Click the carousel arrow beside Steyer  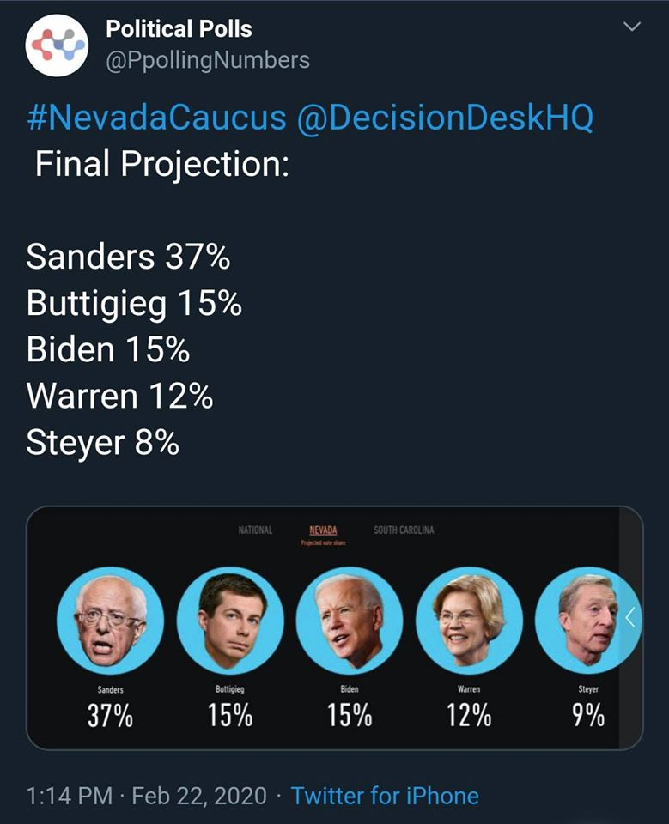pyautogui.click(x=630, y=617)
